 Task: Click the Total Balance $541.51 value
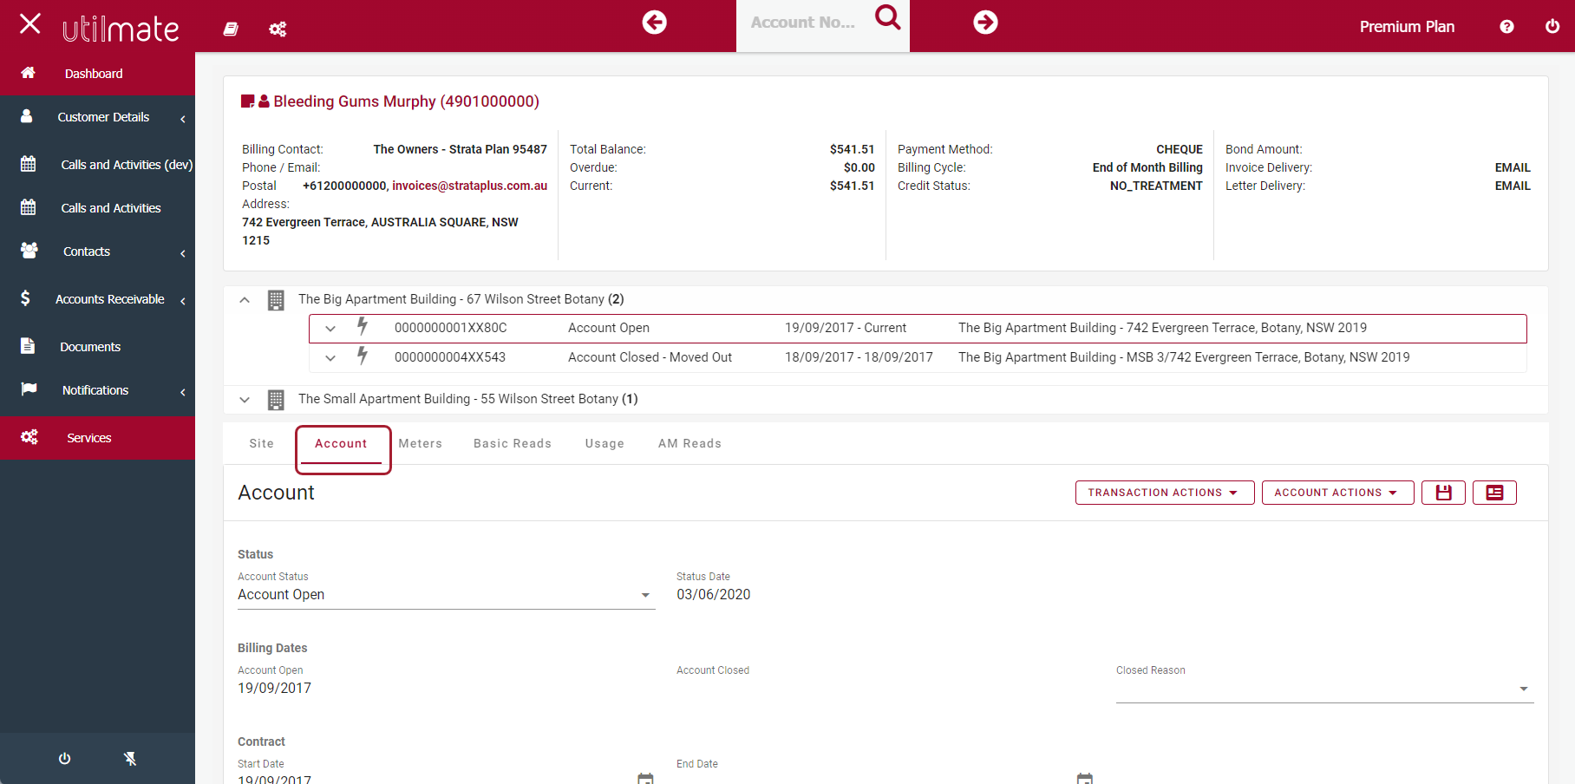coord(852,149)
